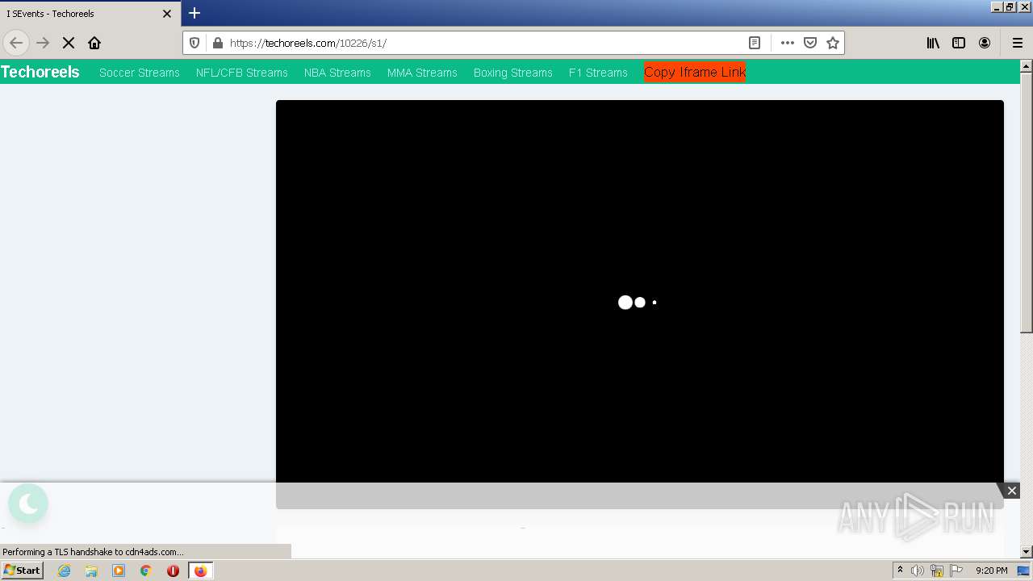Save the page to Pocket
Screen dimensions: 1033x581
point(810,43)
